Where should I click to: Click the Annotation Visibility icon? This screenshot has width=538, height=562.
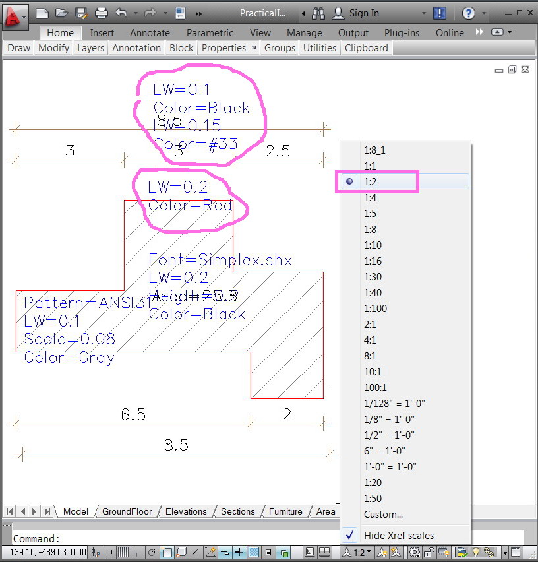(x=382, y=552)
